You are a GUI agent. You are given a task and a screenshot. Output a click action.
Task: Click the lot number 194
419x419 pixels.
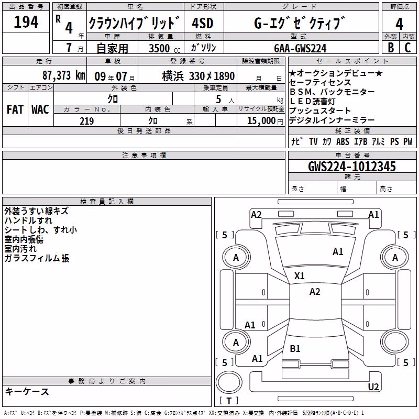pos(26,22)
